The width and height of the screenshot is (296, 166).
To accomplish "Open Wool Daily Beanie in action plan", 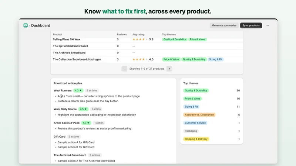I will click(x=65, y=109).
